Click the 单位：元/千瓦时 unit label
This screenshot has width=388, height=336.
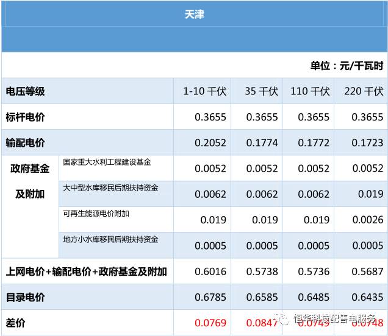(x=346, y=66)
